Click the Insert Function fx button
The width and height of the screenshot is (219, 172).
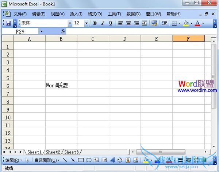click(63, 31)
